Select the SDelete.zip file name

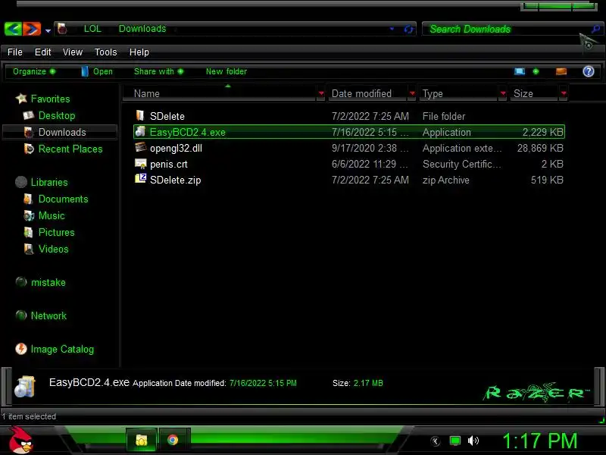[x=176, y=180]
